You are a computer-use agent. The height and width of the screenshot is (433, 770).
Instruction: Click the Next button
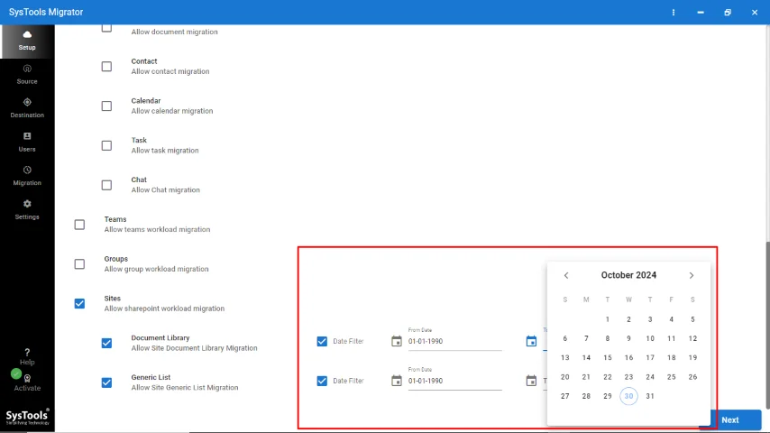[x=730, y=419]
